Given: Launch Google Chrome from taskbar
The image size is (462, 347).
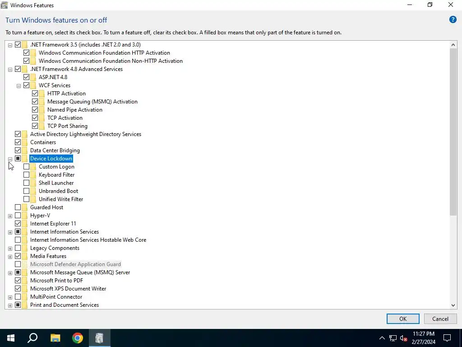Looking at the screenshot, I should [78, 338].
